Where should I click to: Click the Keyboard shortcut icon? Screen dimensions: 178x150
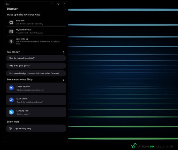point(11,32)
